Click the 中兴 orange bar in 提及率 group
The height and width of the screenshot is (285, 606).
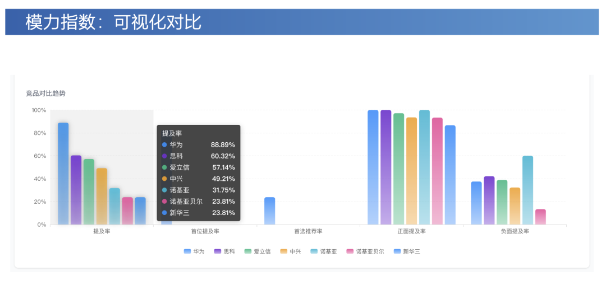(102, 197)
